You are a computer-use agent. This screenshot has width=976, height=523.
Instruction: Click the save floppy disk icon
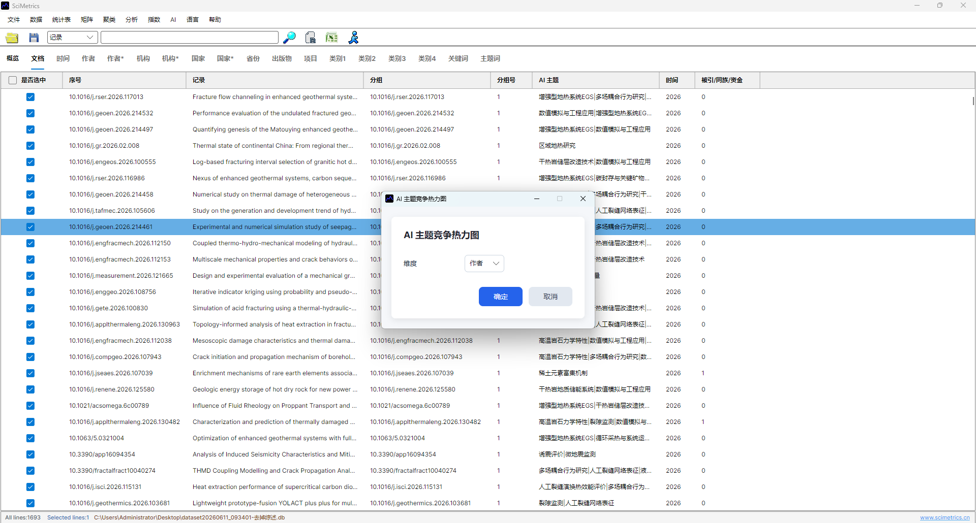point(34,38)
